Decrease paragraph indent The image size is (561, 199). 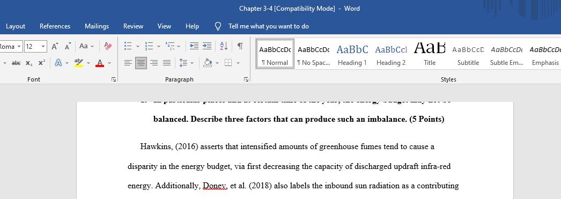coord(194,46)
